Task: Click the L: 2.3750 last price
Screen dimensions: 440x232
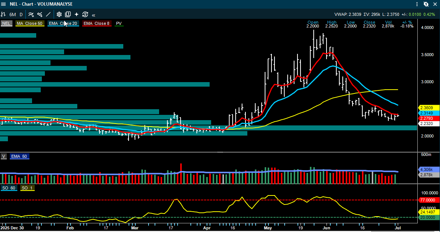Action: coord(391,15)
